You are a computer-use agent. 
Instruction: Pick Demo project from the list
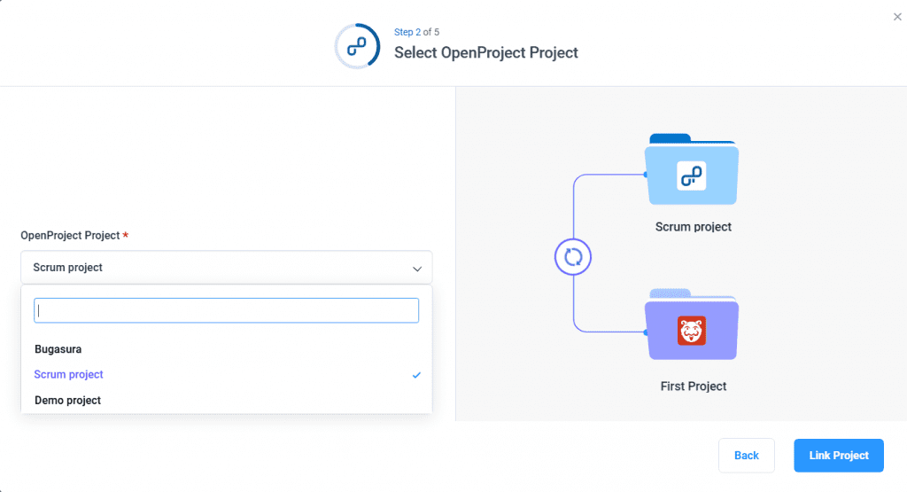click(x=68, y=401)
